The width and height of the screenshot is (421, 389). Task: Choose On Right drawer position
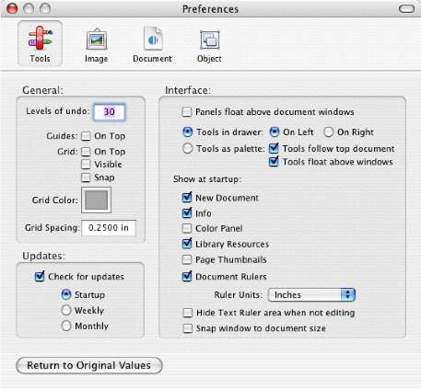coord(328,132)
